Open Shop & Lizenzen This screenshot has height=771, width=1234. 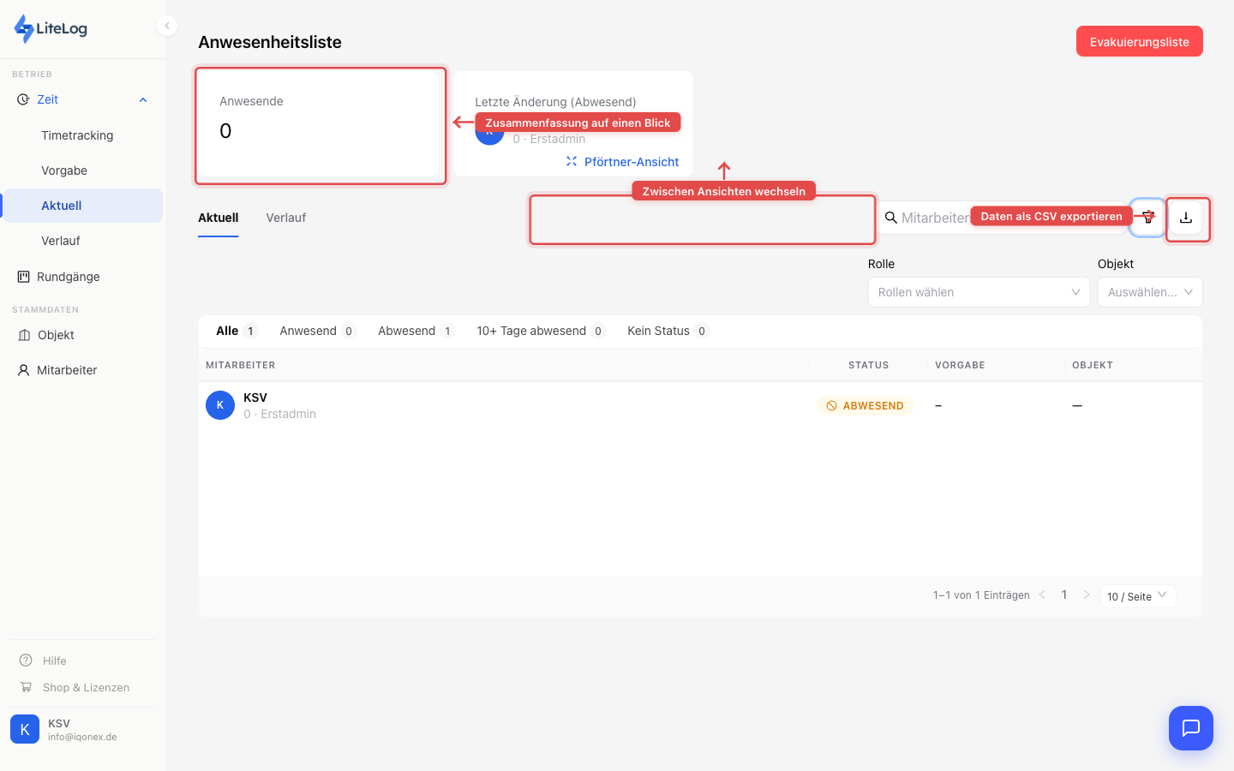click(86, 687)
